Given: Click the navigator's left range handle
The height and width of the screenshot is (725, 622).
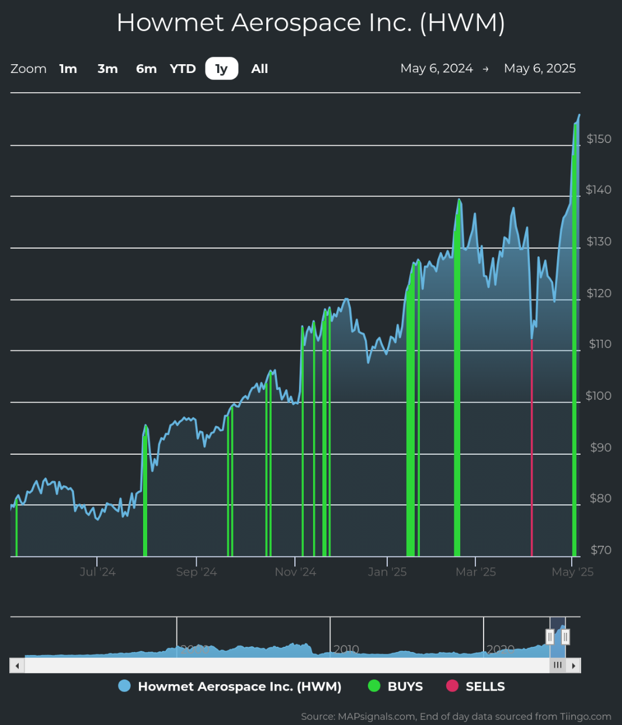Looking at the screenshot, I should 550,637.
